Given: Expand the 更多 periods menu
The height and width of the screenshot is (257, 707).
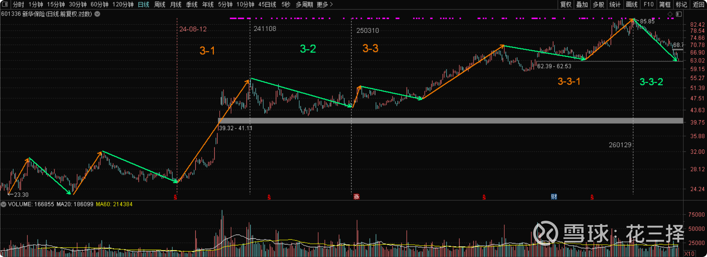Looking at the screenshot, I should (325, 4).
